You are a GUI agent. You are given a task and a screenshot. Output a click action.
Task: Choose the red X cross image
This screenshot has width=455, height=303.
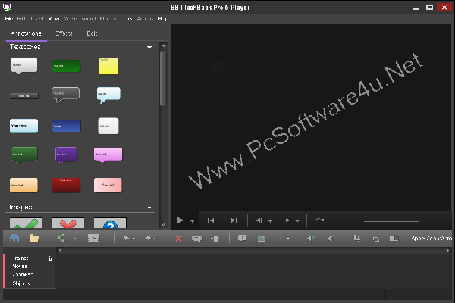(x=68, y=223)
